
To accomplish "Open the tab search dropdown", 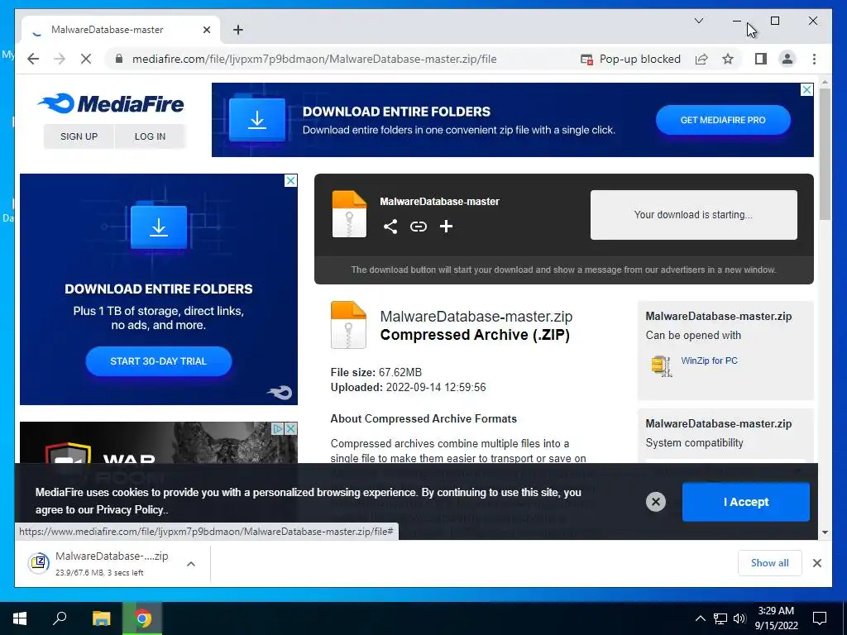I will [698, 21].
